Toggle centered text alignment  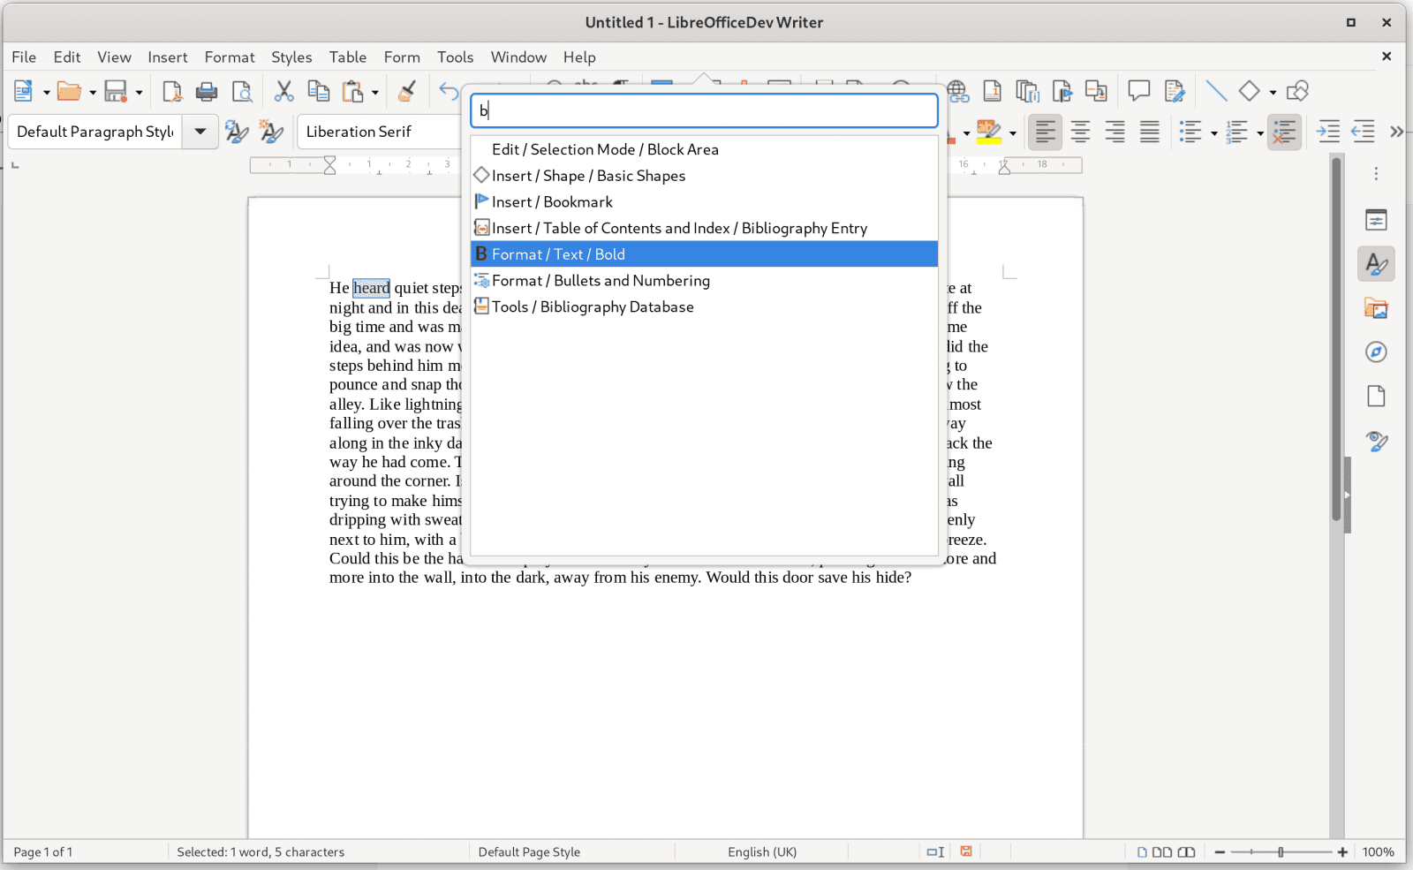[1080, 132]
